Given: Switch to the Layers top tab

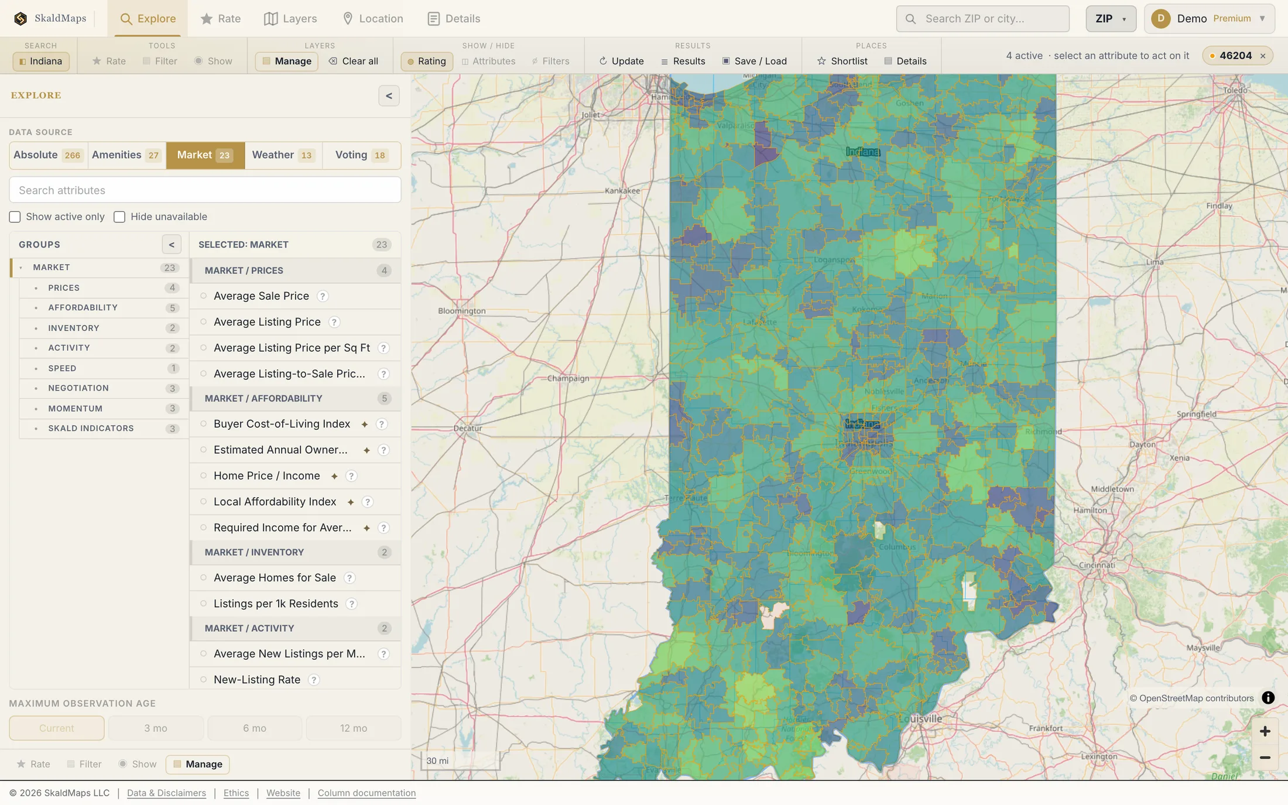Looking at the screenshot, I should 290,19.
